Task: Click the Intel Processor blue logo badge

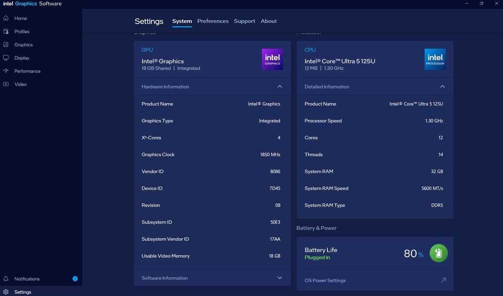Action: (435, 59)
